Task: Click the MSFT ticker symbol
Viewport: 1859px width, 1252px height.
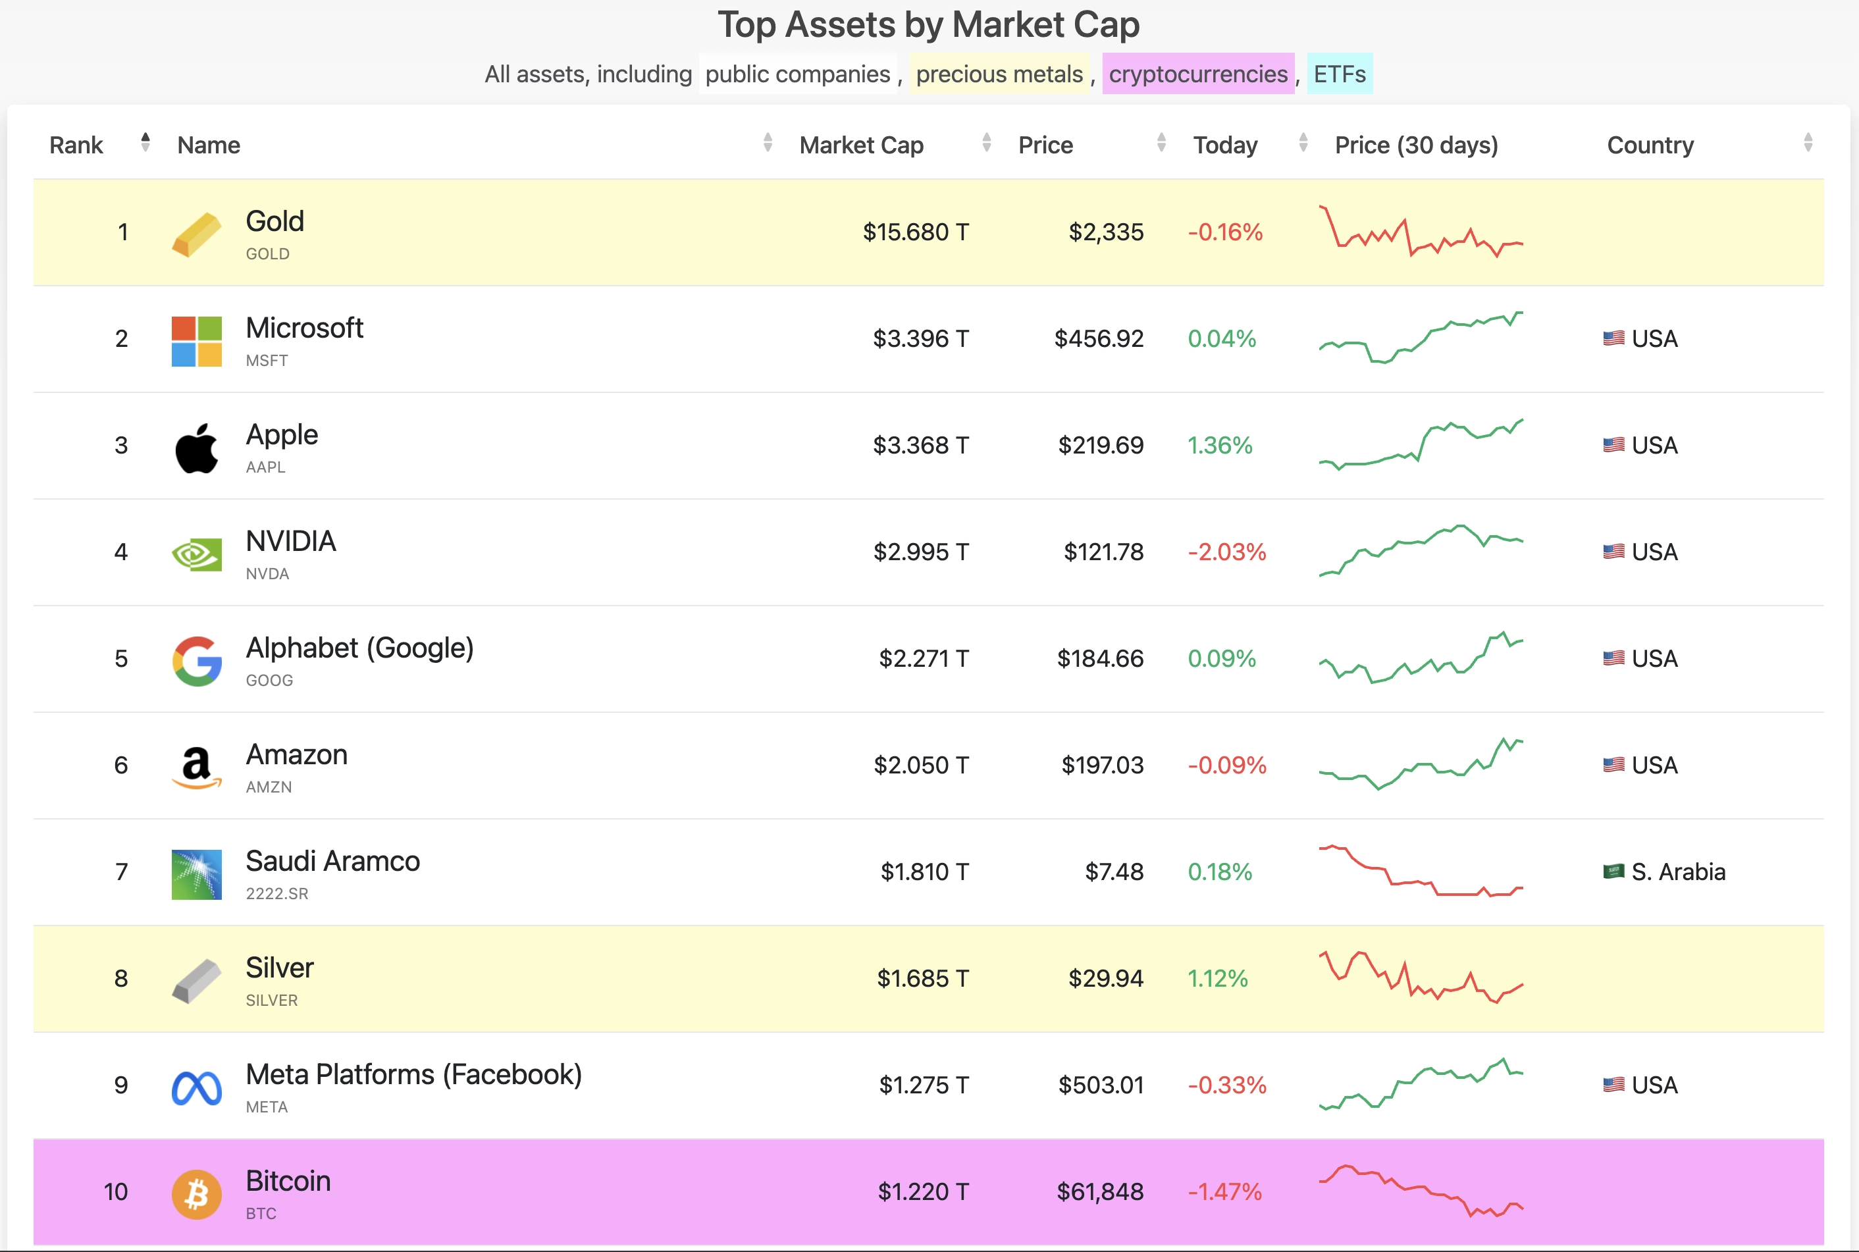Action: click(267, 361)
